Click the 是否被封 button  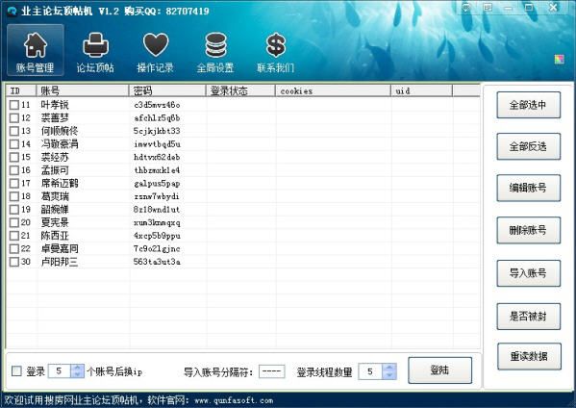[528, 317]
